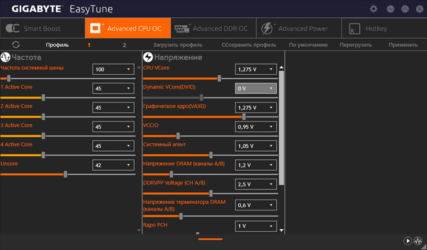The image size is (427, 250).
Task: Open CPU VCore voltage dropdown
Action: click(256, 69)
